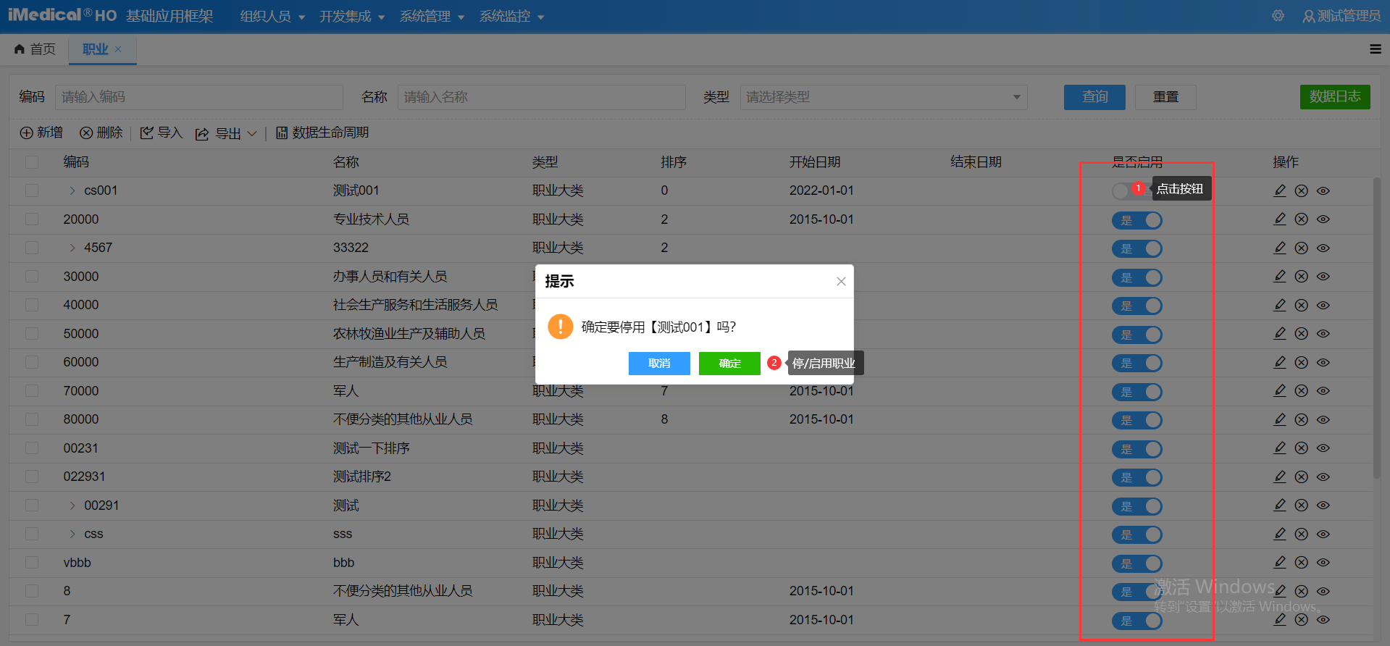Switch to the 首页 tab
The height and width of the screenshot is (646, 1390).
pos(35,49)
